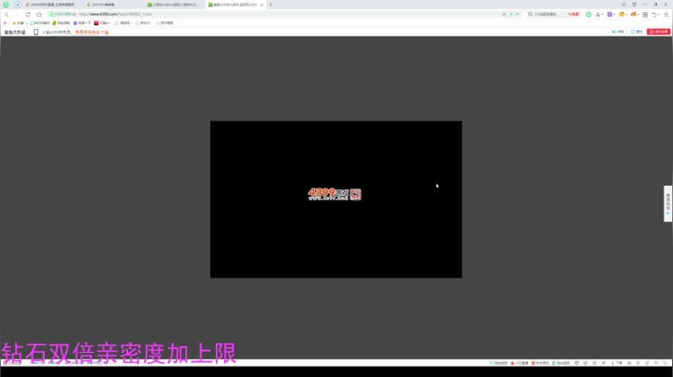Click the scissors screenshot tool icon
673x377 pixels.
click(x=597, y=14)
